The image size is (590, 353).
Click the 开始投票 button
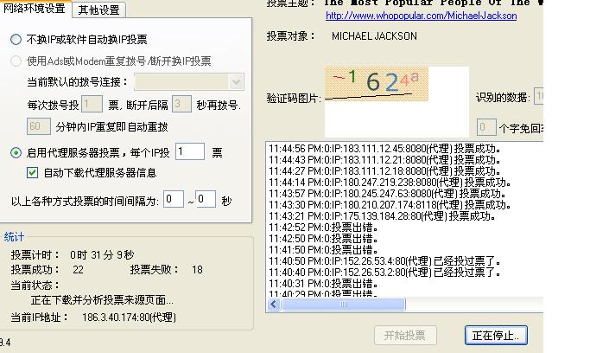(x=404, y=336)
